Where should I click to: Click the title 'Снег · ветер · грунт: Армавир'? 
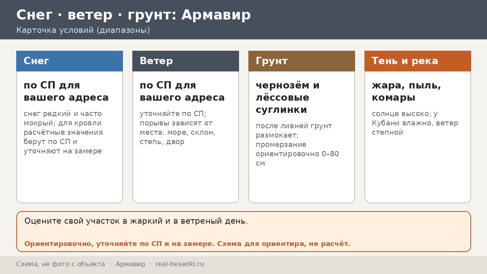134,15
